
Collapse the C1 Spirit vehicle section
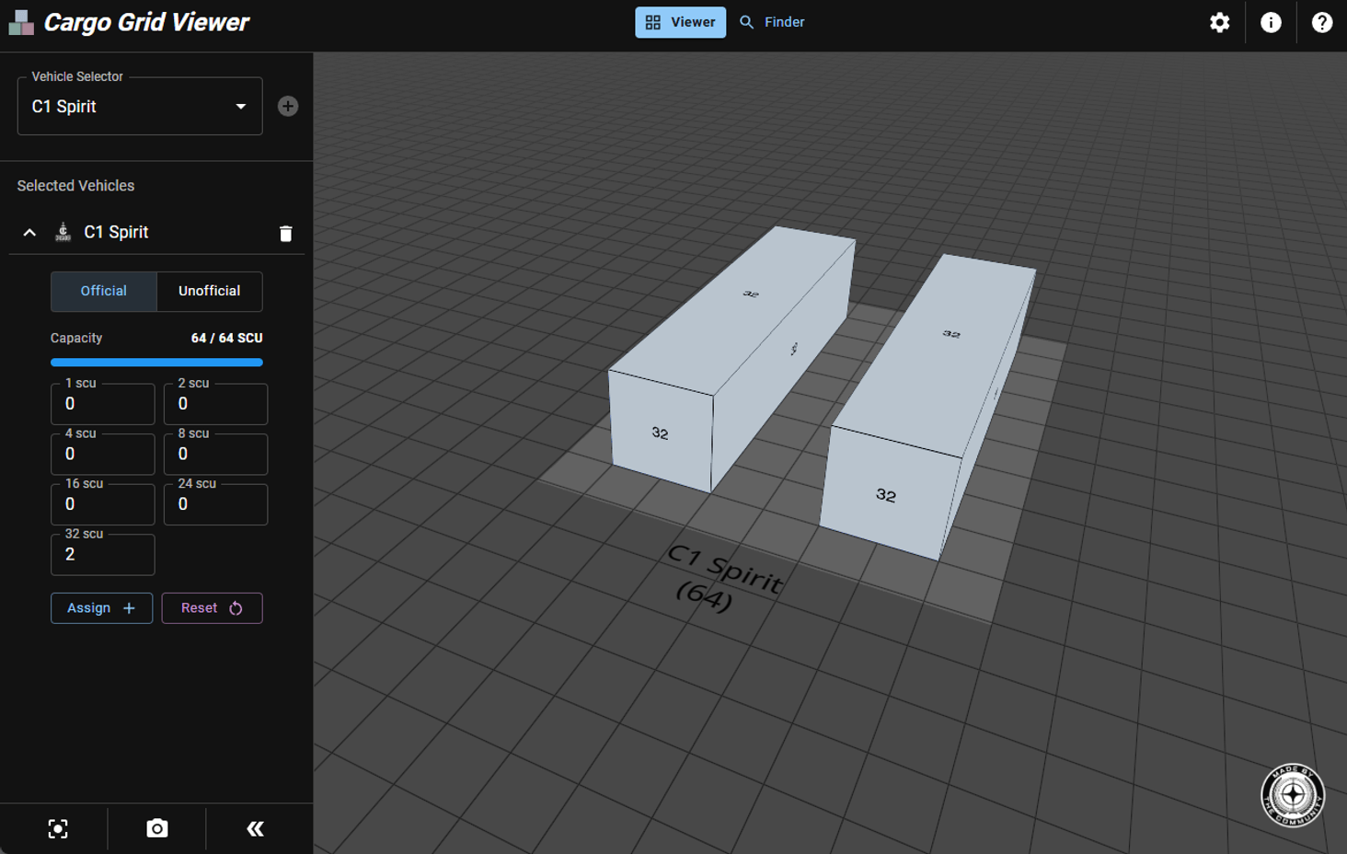(29, 233)
